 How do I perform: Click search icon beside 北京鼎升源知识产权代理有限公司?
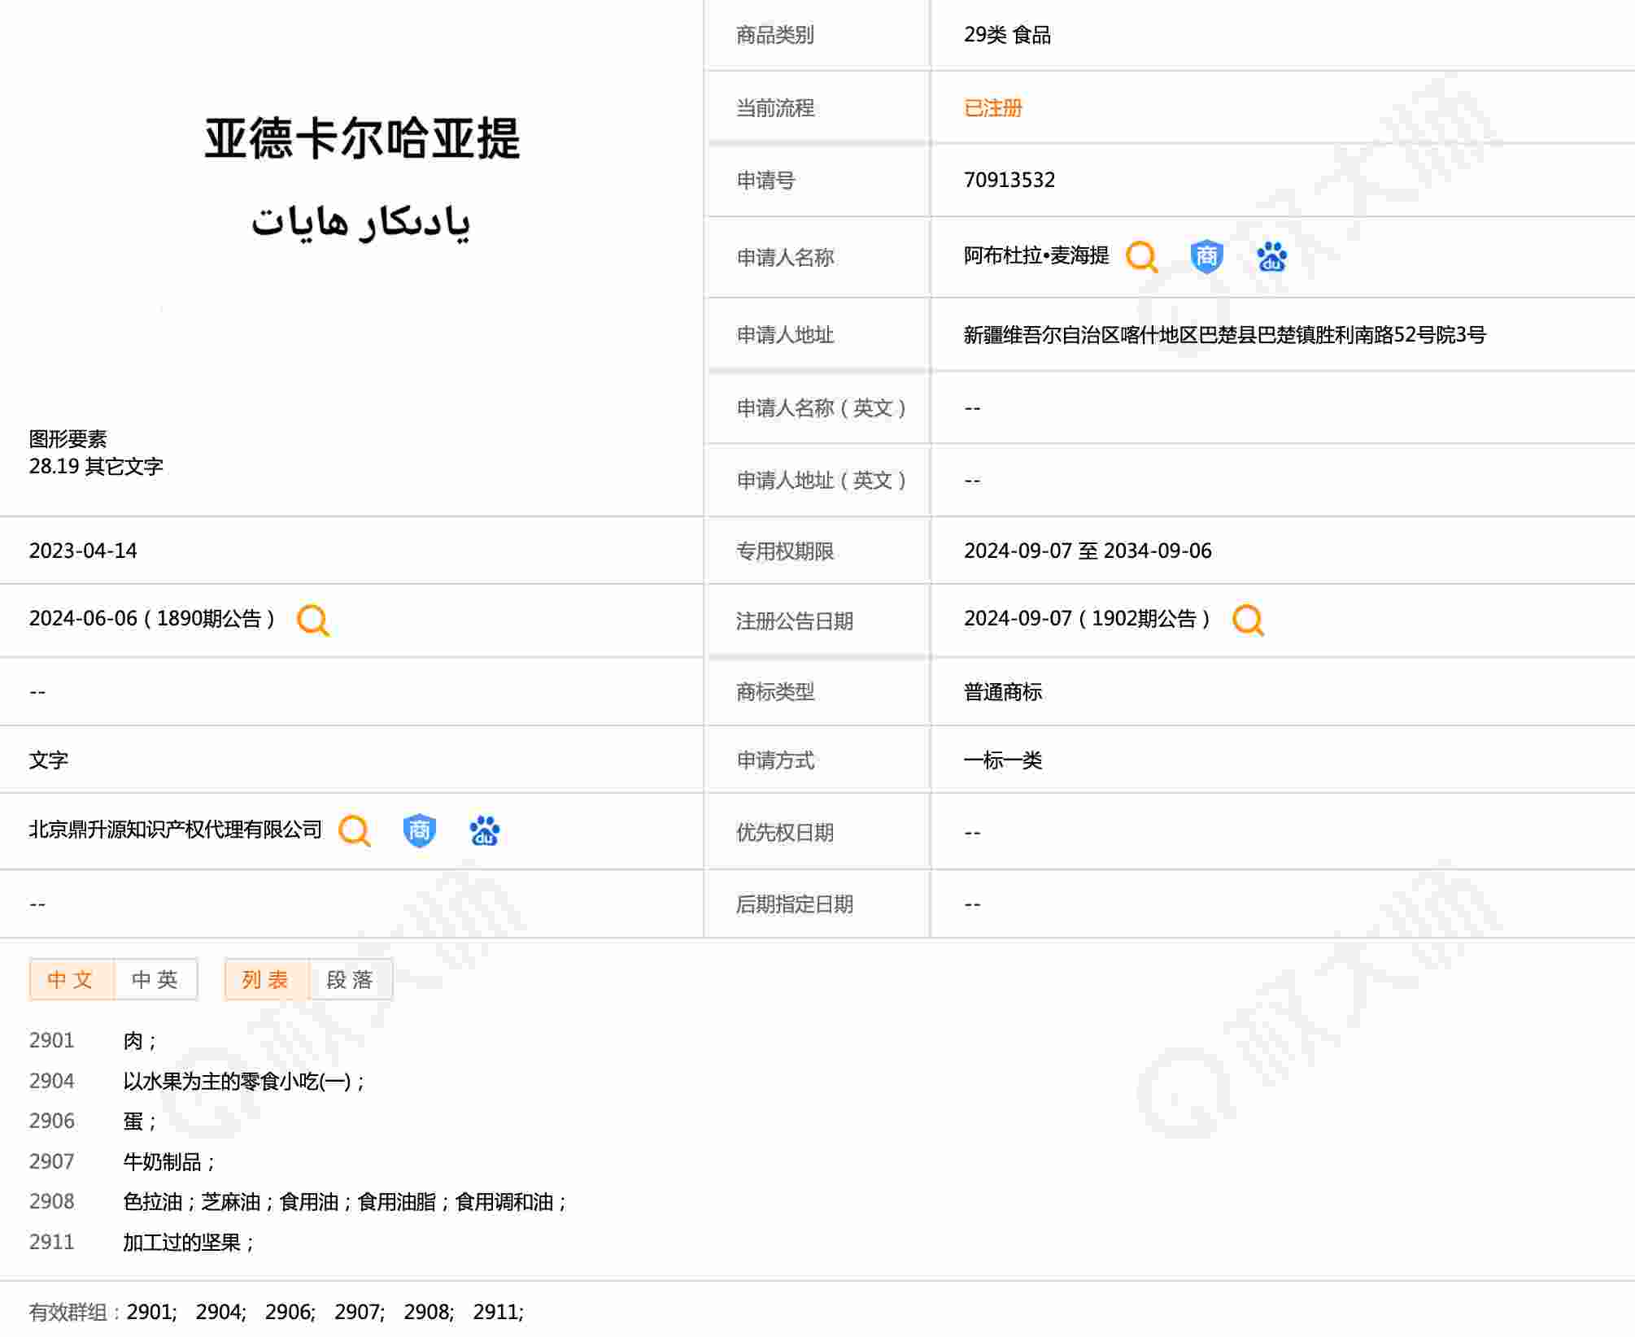click(x=355, y=831)
